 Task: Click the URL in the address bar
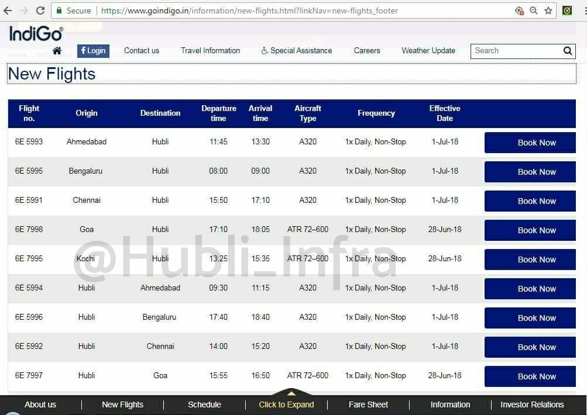(x=249, y=11)
